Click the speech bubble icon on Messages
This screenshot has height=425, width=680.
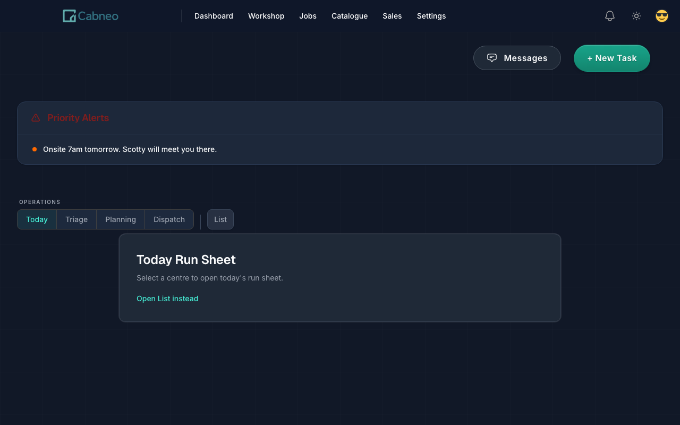point(492,58)
